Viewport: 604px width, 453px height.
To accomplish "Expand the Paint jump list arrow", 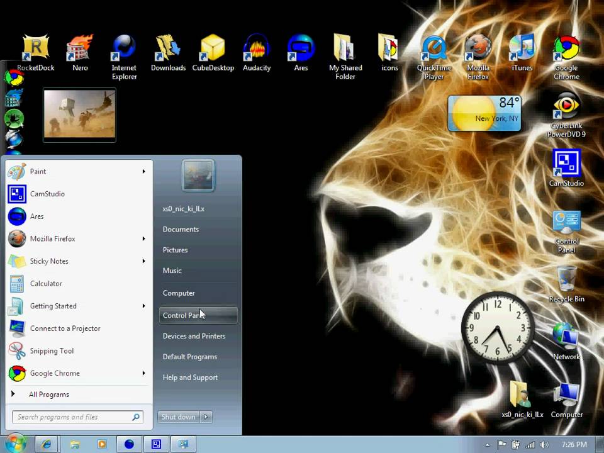I will click(143, 171).
